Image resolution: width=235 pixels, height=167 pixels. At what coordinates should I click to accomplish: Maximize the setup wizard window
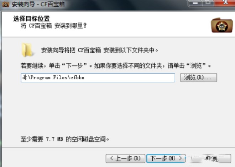208,3
